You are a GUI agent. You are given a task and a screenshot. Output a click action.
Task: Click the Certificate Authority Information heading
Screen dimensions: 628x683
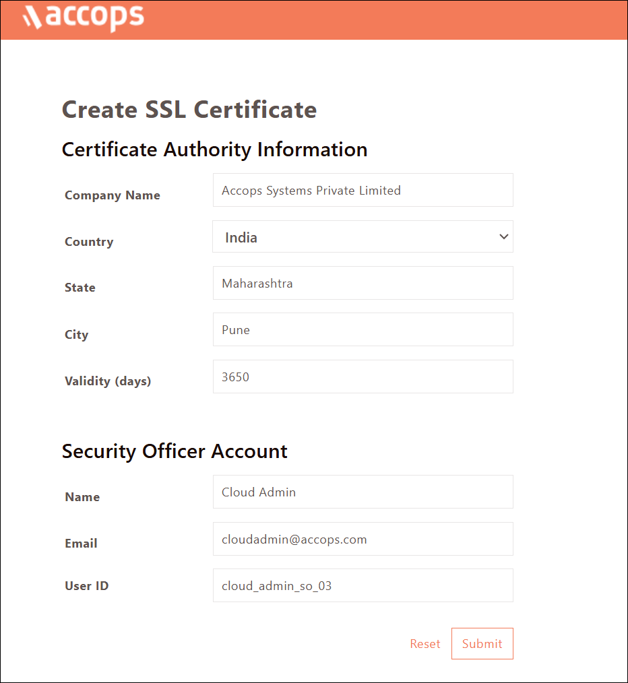tap(214, 150)
